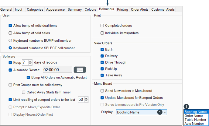Choose Order Name in the dropdown list

point(196,116)
